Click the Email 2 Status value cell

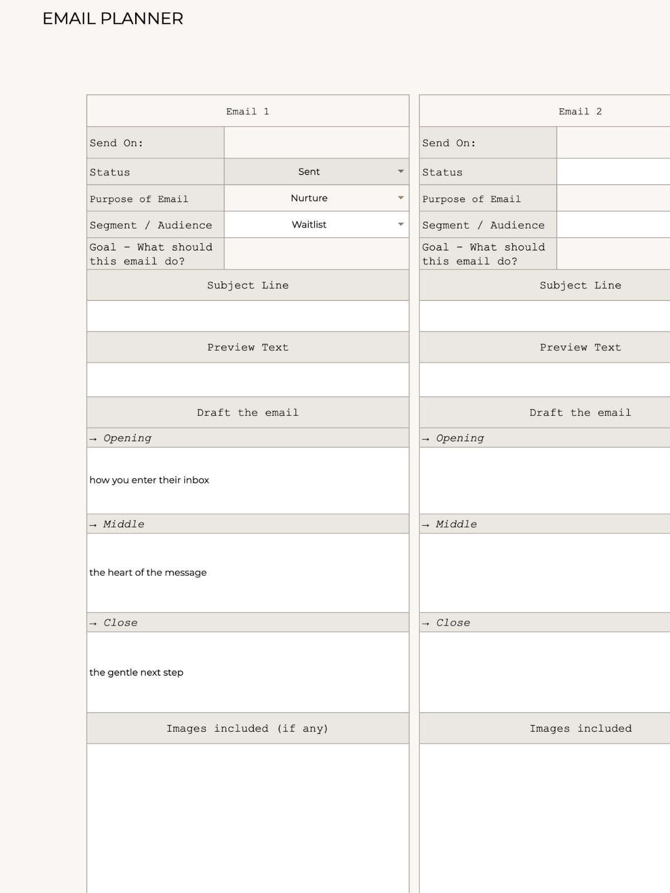coord(613,172)
